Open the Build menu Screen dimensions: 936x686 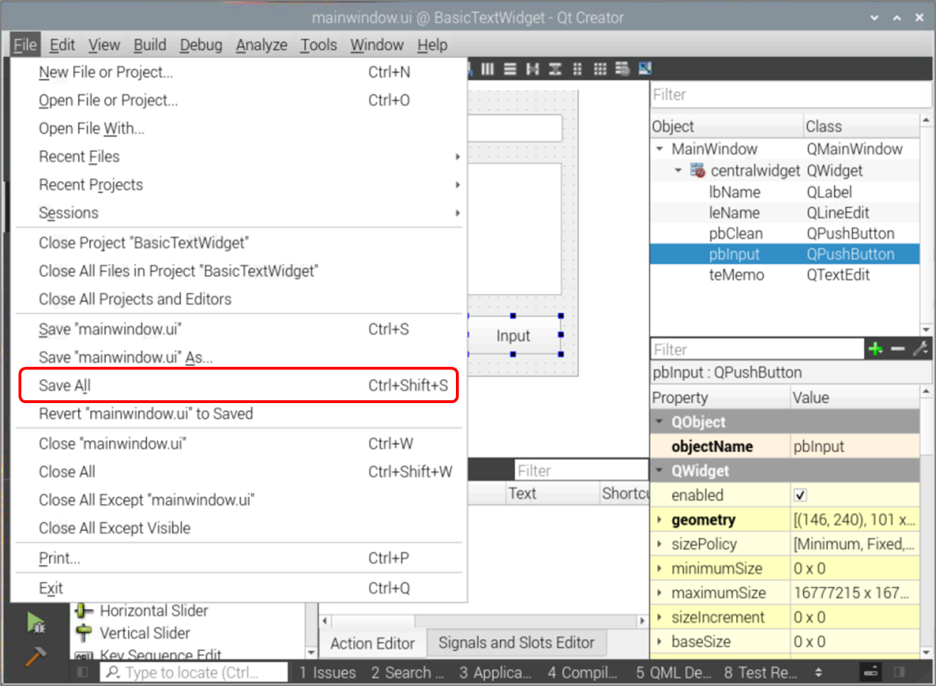(150, 45)
